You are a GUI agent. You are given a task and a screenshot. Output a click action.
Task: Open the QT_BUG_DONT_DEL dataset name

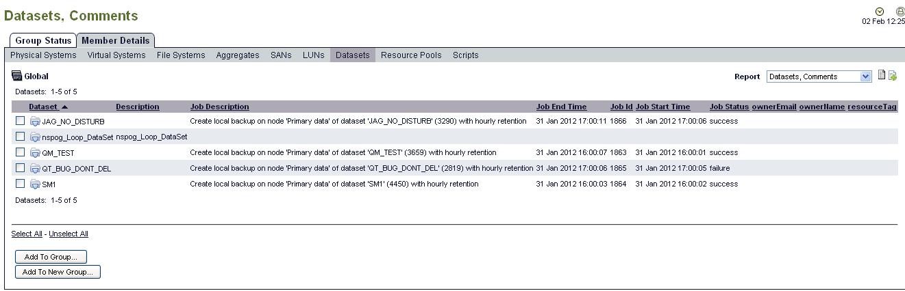point(77,169)
